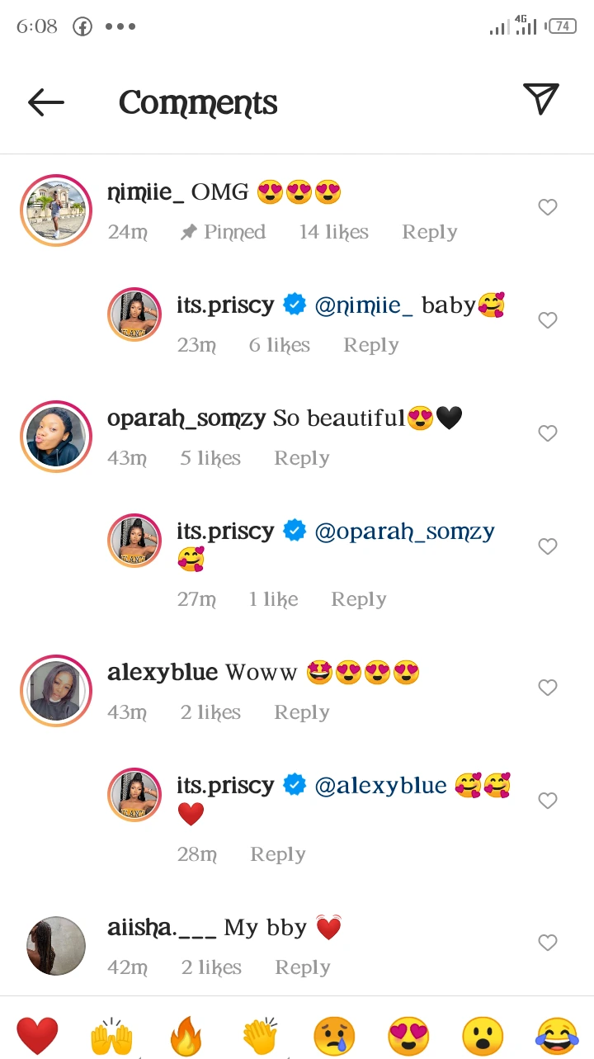594x1059 pixels.
Task: Send the crying laughing emoji reaction
Action: point(557,1036)
